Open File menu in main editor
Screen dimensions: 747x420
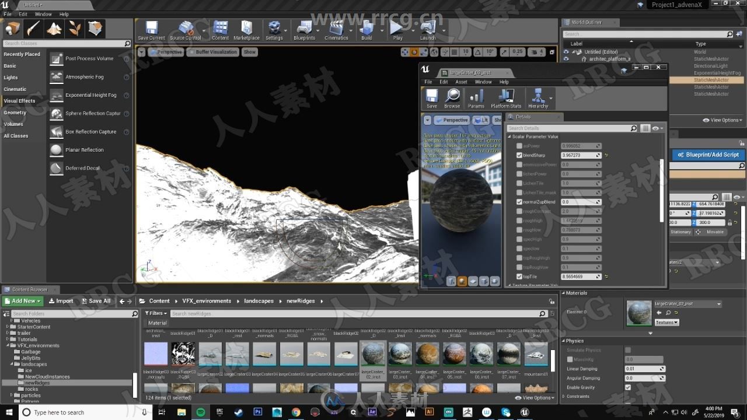pos(8,14)
